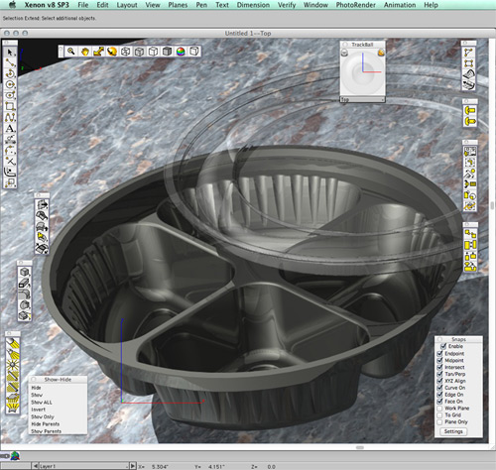Screen dimensions: 496x470
Task: Open the Apple menu
Action: 13,5
